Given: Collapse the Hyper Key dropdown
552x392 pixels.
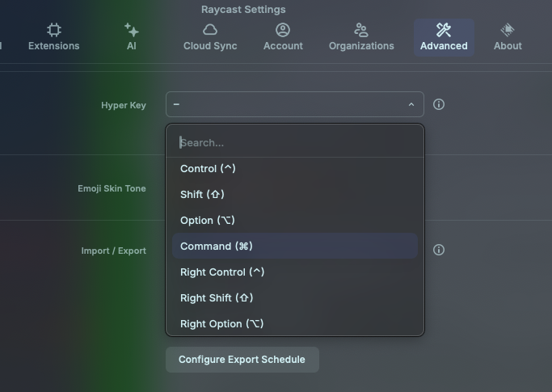Looking at the screenshot, I should (411, 104).
